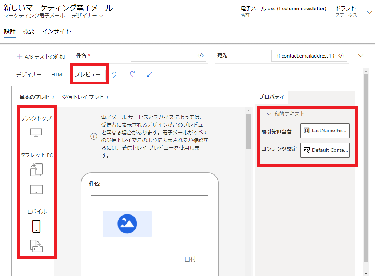This screenshot has height=276, width=375.
Task: Switch to the 概要 tab
Action: (x=29, y=31)
